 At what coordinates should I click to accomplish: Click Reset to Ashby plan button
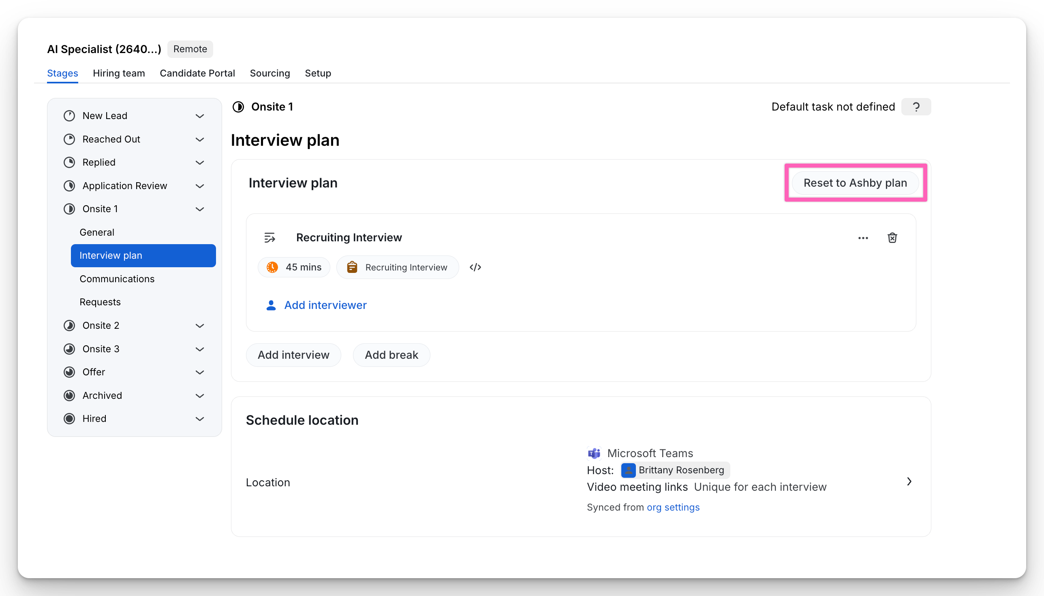pos(855,183)
